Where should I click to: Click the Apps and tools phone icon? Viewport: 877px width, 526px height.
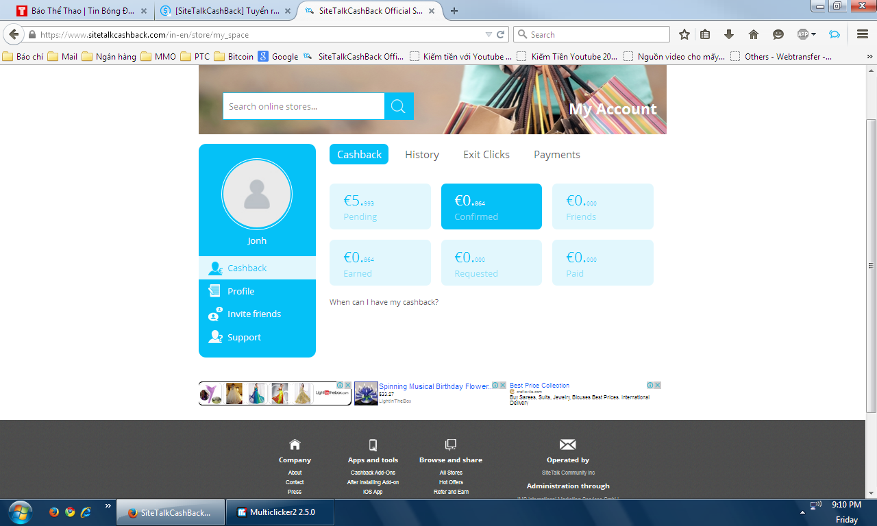(x=373, y=444)
